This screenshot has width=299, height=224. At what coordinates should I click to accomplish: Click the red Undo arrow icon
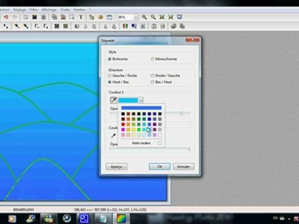pos(6,17)
